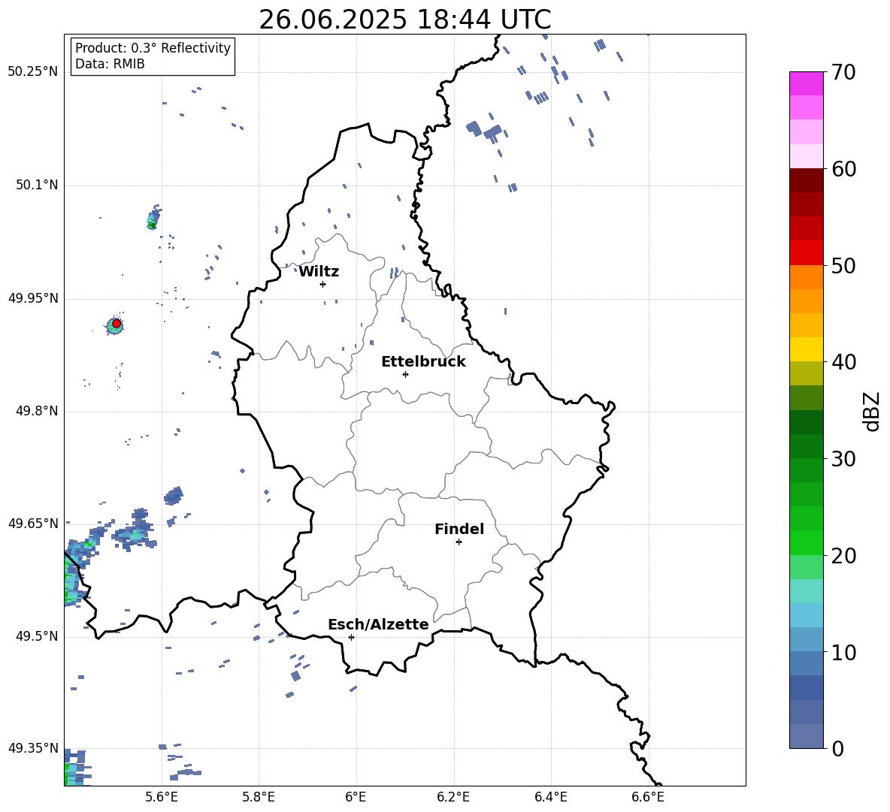Click the Esch/Alzette city label
The height and width of the screenshot is (812, 890).
pyautogui.click(x=378, y=624)
